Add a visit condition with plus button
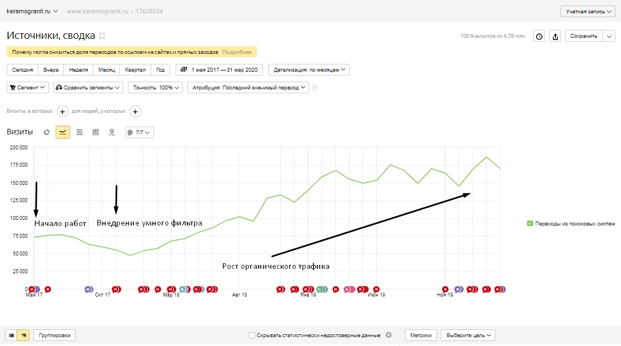 point(62,112)
